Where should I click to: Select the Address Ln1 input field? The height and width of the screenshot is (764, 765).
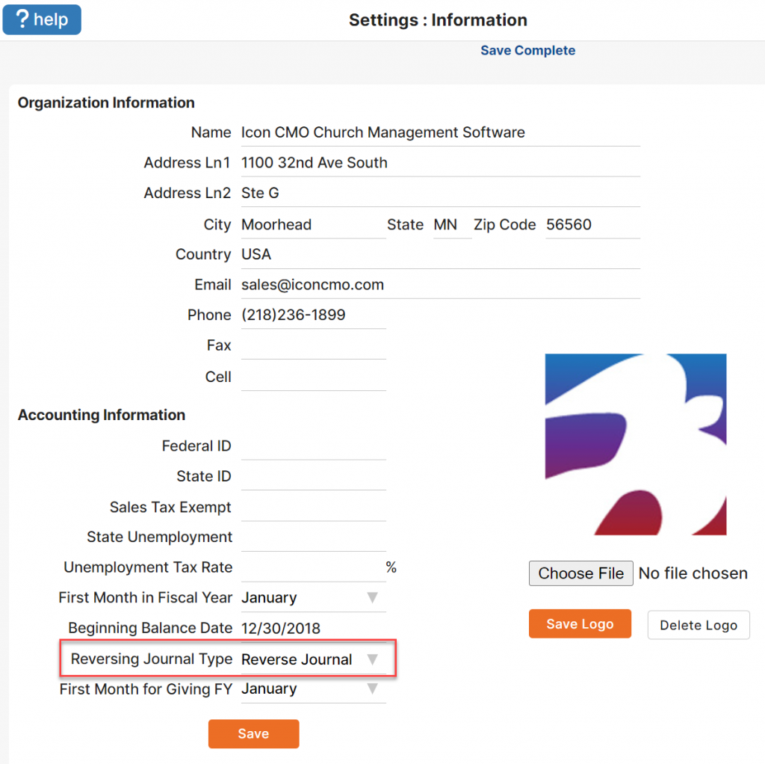pos(439,163)
